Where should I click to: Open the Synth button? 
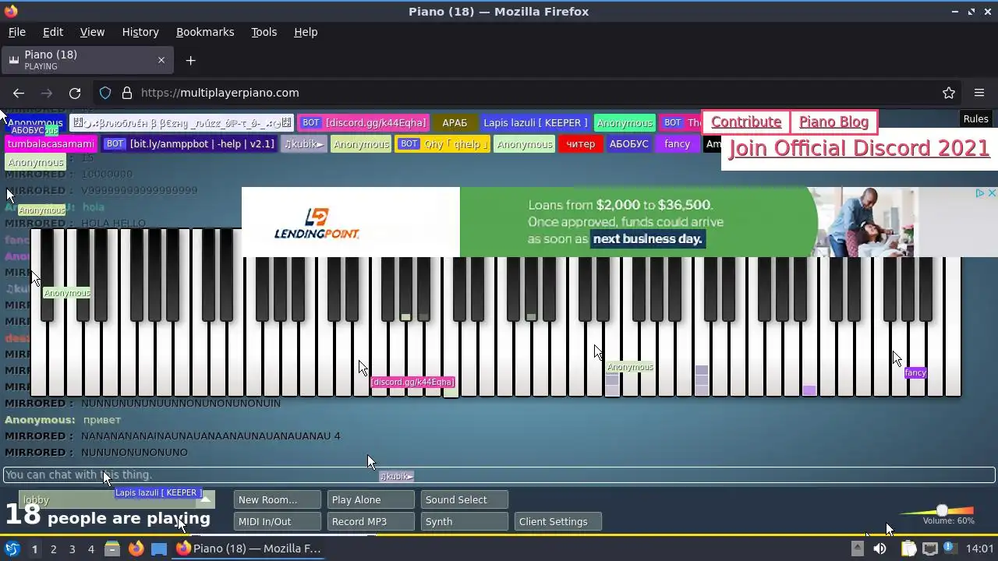pyautogui.click(x=464, y=521)
